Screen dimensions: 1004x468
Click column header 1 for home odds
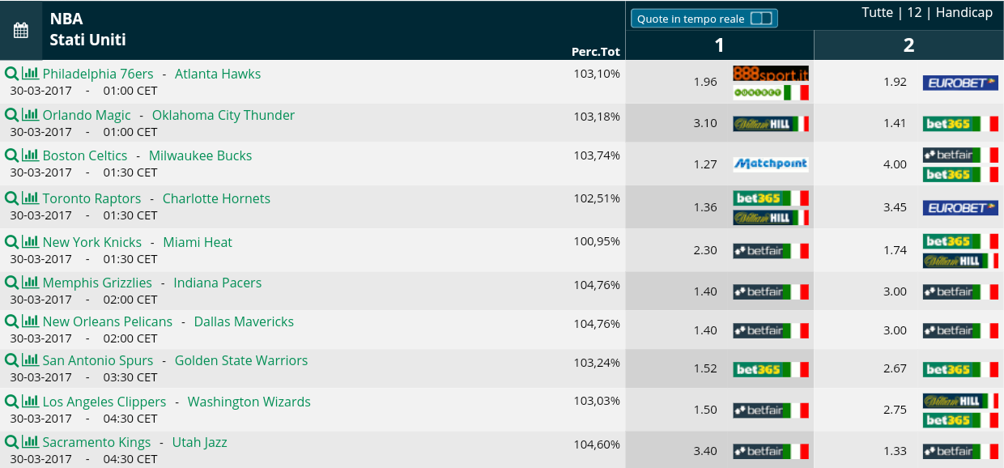(720, 45)
